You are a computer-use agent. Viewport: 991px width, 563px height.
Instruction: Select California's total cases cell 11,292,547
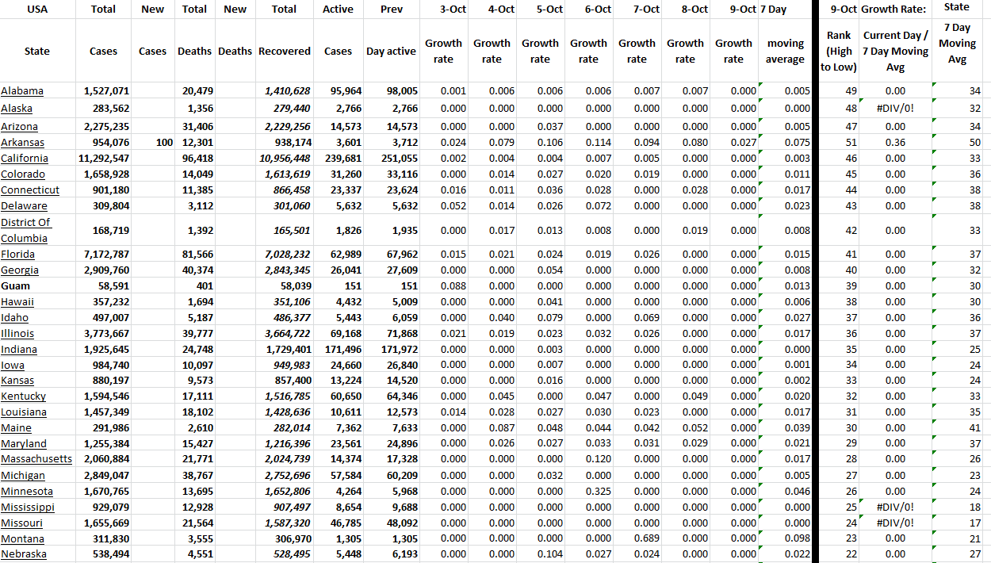point(103,158)
